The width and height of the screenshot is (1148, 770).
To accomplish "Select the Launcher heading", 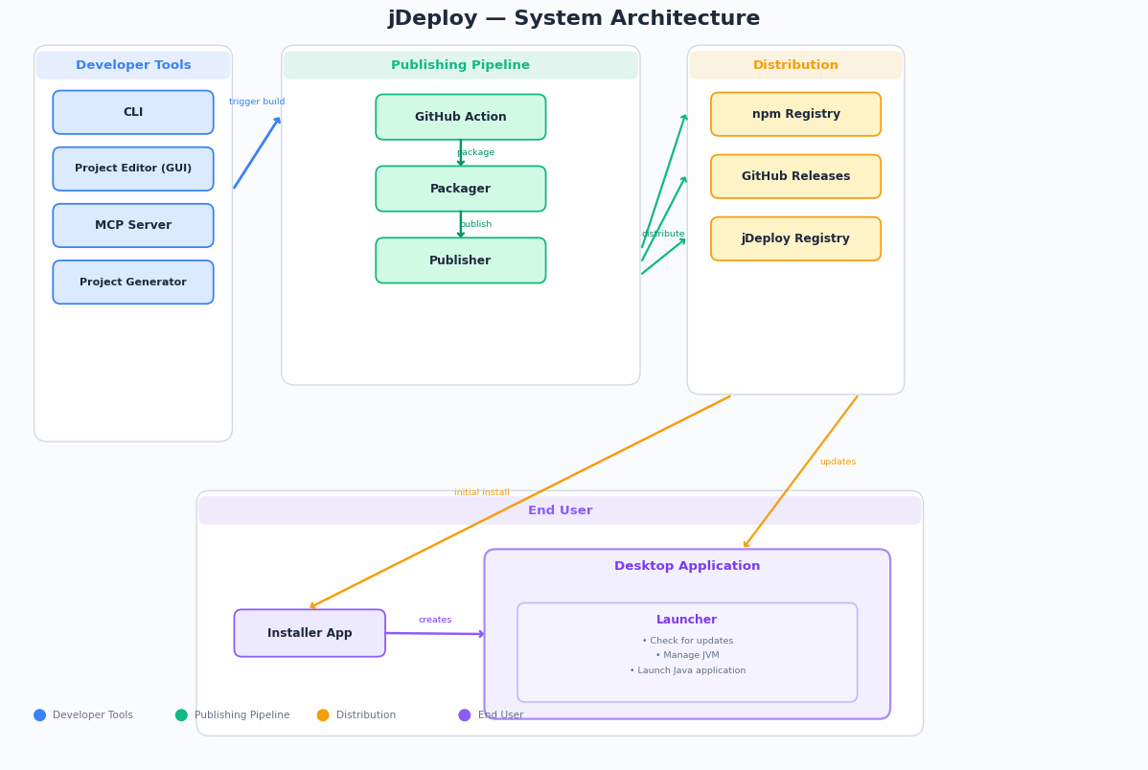I will tap(687, 620).
